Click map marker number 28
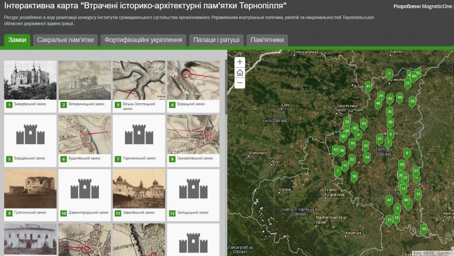Screen dimensions: 454x256 click(402, 165)
